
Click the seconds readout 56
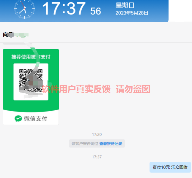(95, 11)
